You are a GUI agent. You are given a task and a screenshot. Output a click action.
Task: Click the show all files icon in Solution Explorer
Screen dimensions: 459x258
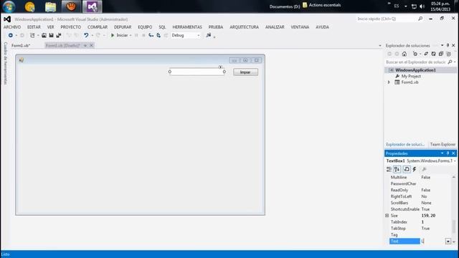448,54
